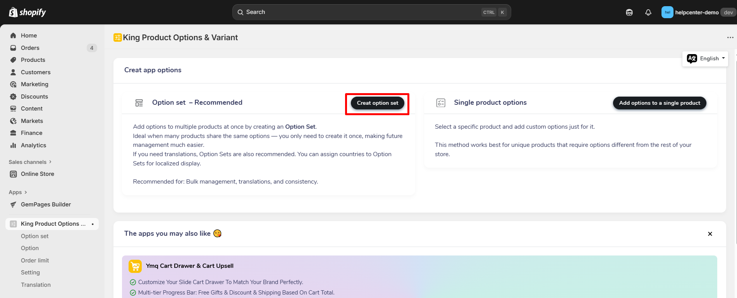Click the Creat option set button
Screen dimensions: 737x298
click(x=377, y=103)
